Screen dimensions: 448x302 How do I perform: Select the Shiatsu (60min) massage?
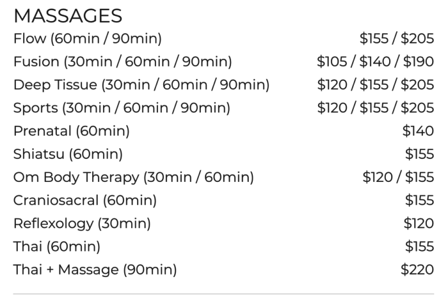pos(68,154)
